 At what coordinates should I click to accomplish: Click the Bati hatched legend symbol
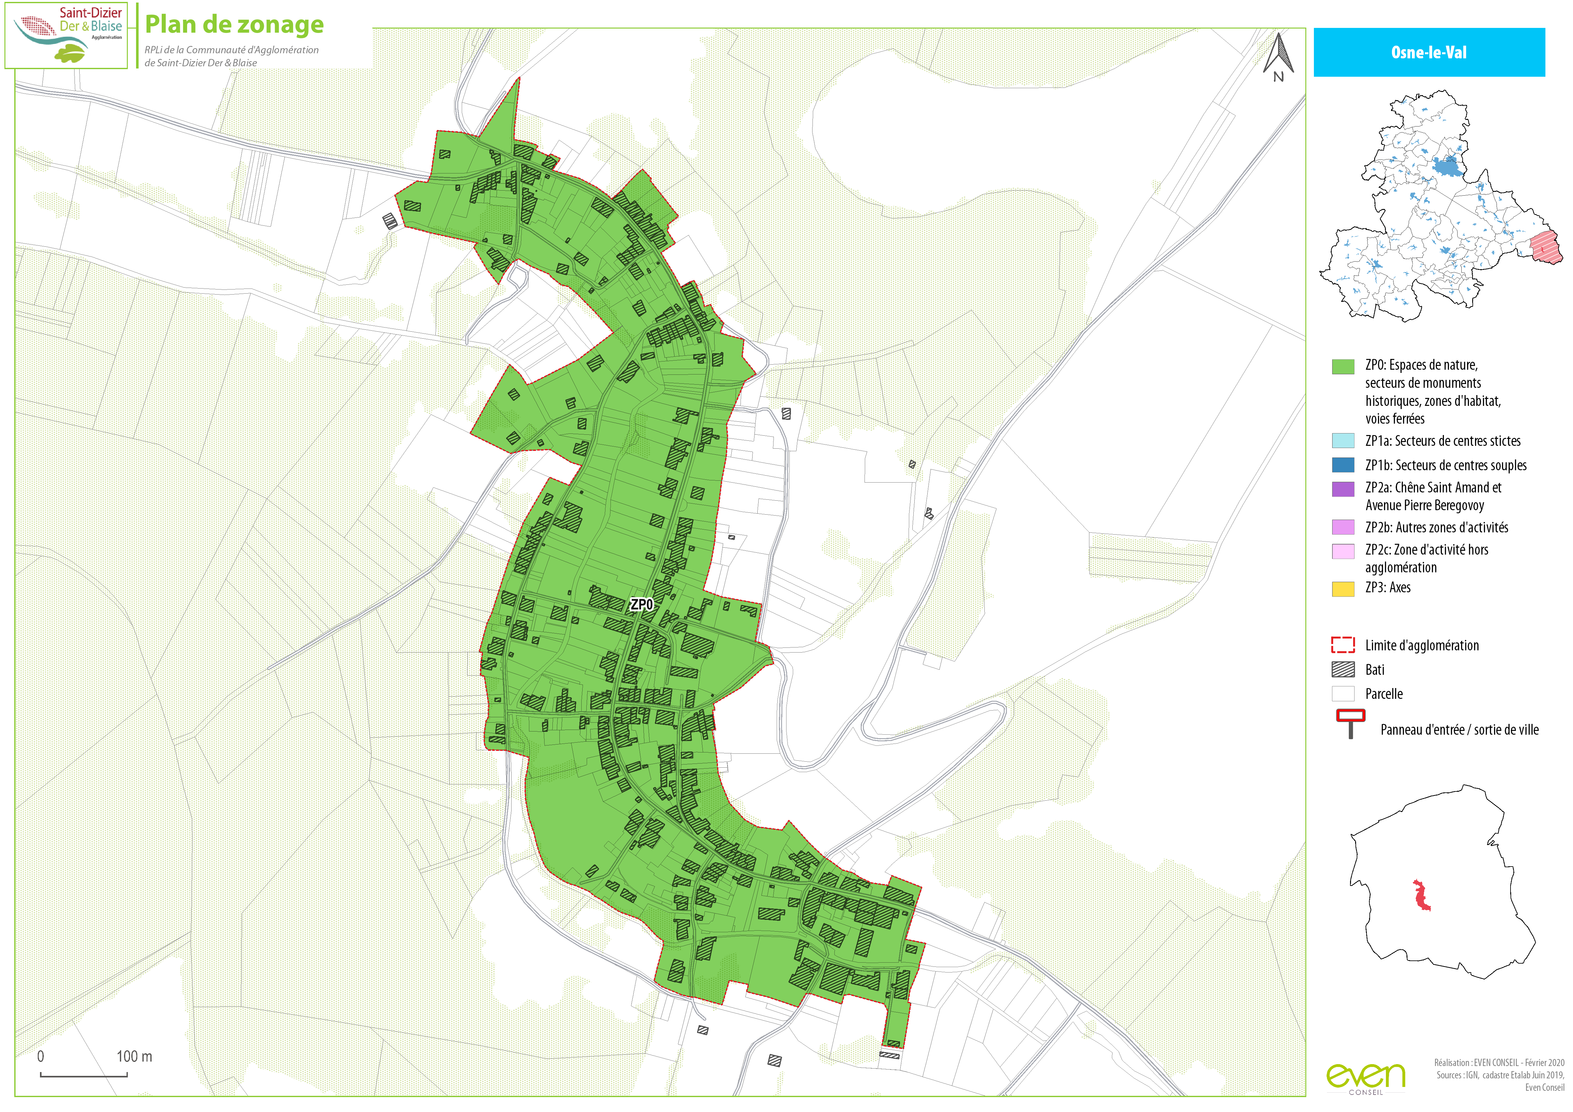[x=1343, y=670]
